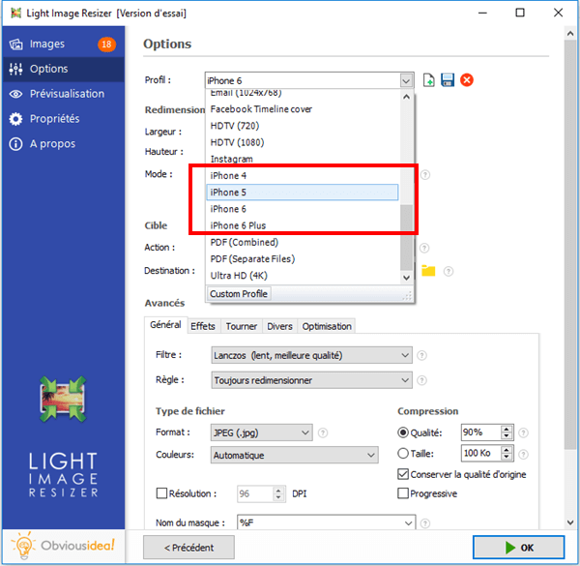580x566 pixels.
Task: Open the Format dropdown JPEG (.jpg)
Action: coord(262,432)
